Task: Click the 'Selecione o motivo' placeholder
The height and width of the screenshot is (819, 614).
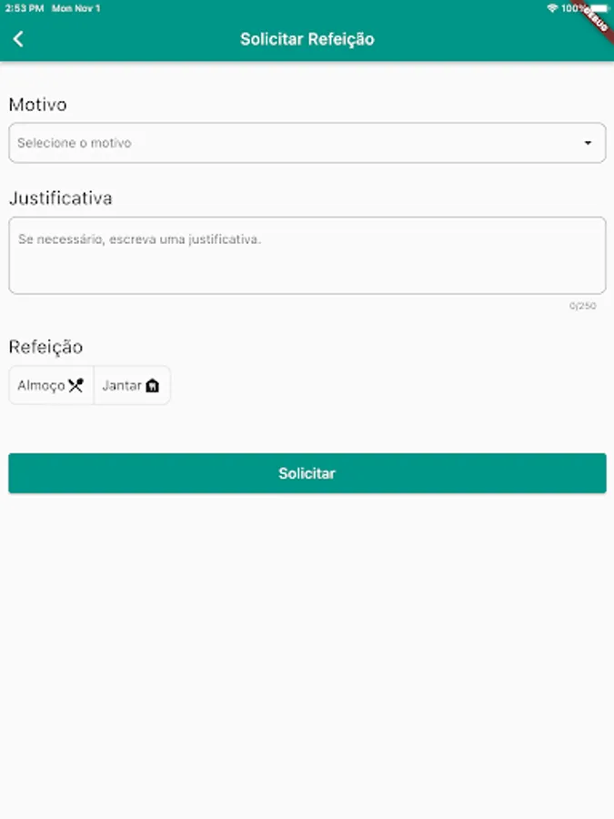Action: coord(75,143)
